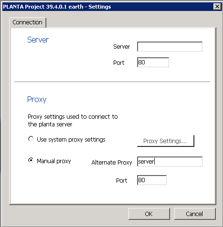Confirm settings with the OK button
The height and width of the screenshot is (227, 223).
[149, 214]
